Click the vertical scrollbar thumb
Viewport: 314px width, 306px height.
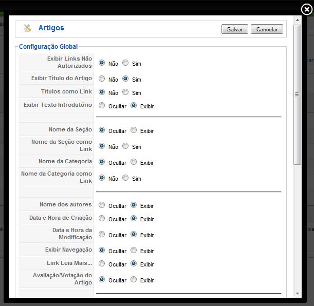coord(298,94)
